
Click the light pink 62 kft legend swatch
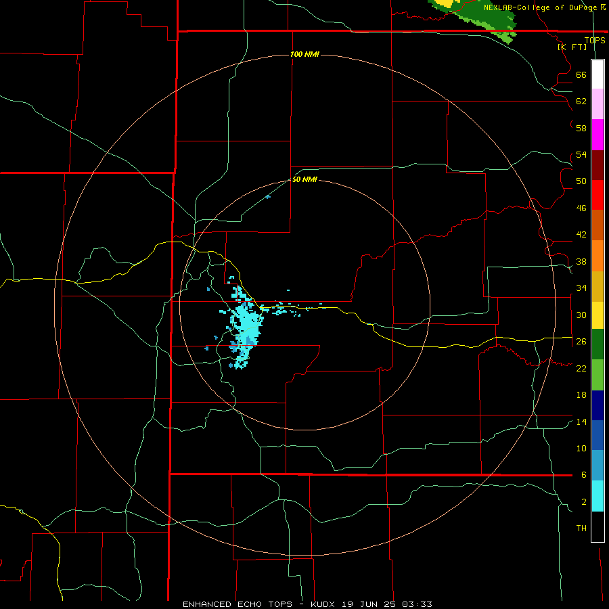coord(597,104)
